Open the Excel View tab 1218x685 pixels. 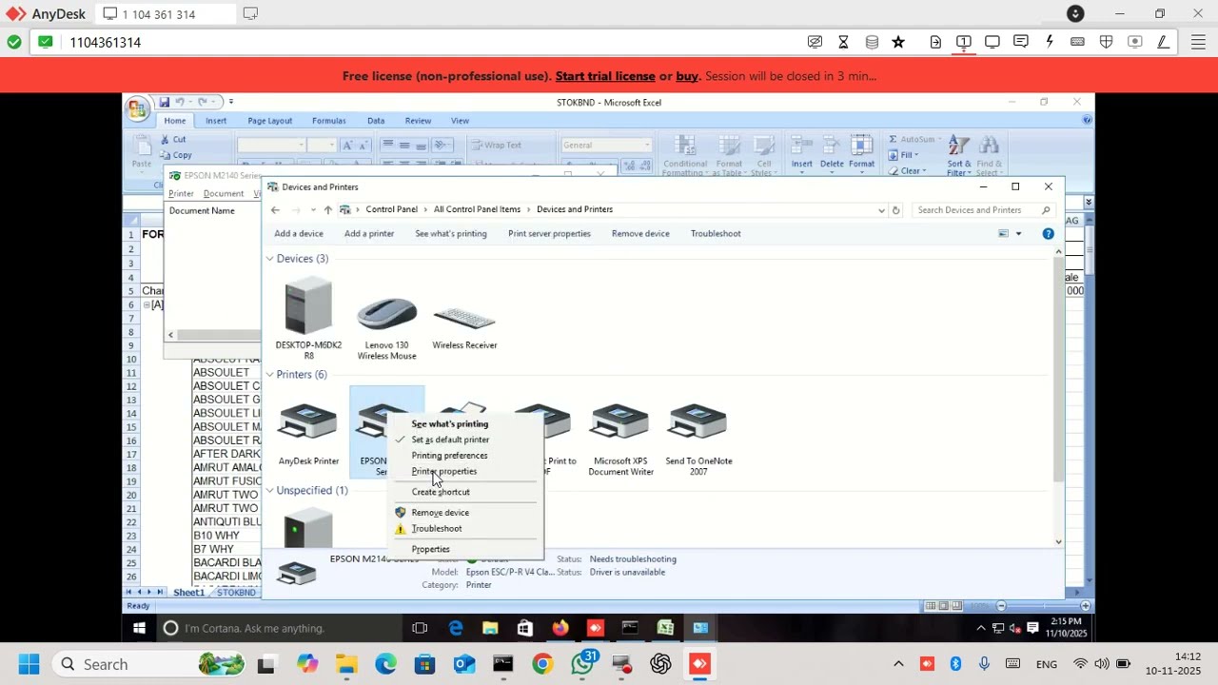click(460, 121)
